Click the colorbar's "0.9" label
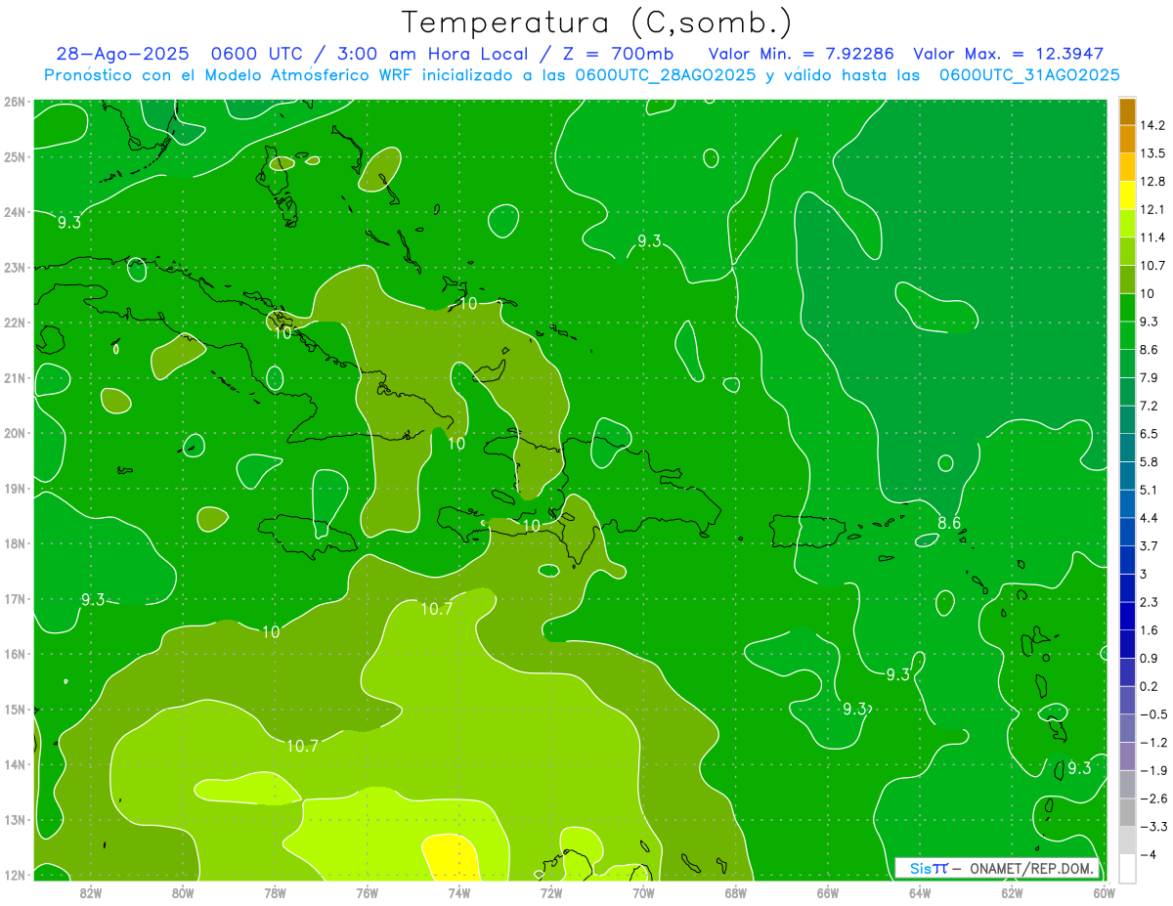This screenshot has width=1173, height=906. 1150,658
